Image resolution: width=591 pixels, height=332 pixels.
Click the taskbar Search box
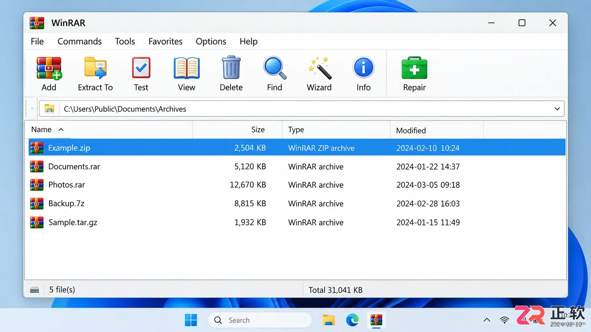(x=260, y=320)
